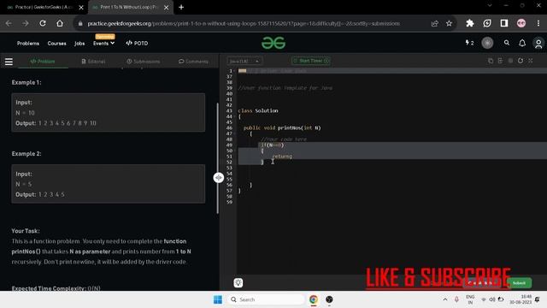Screen dimensions: 547x308
Task: Open the user profile icon
Action: pyautogui.click(x=538, y=44)
